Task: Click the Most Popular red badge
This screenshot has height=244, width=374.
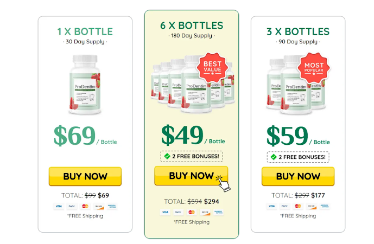Action: click(x=314, y=68)
